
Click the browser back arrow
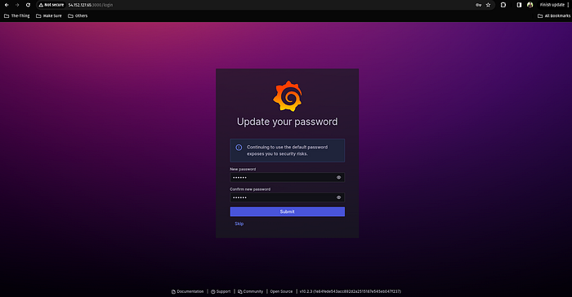point(7,5)
